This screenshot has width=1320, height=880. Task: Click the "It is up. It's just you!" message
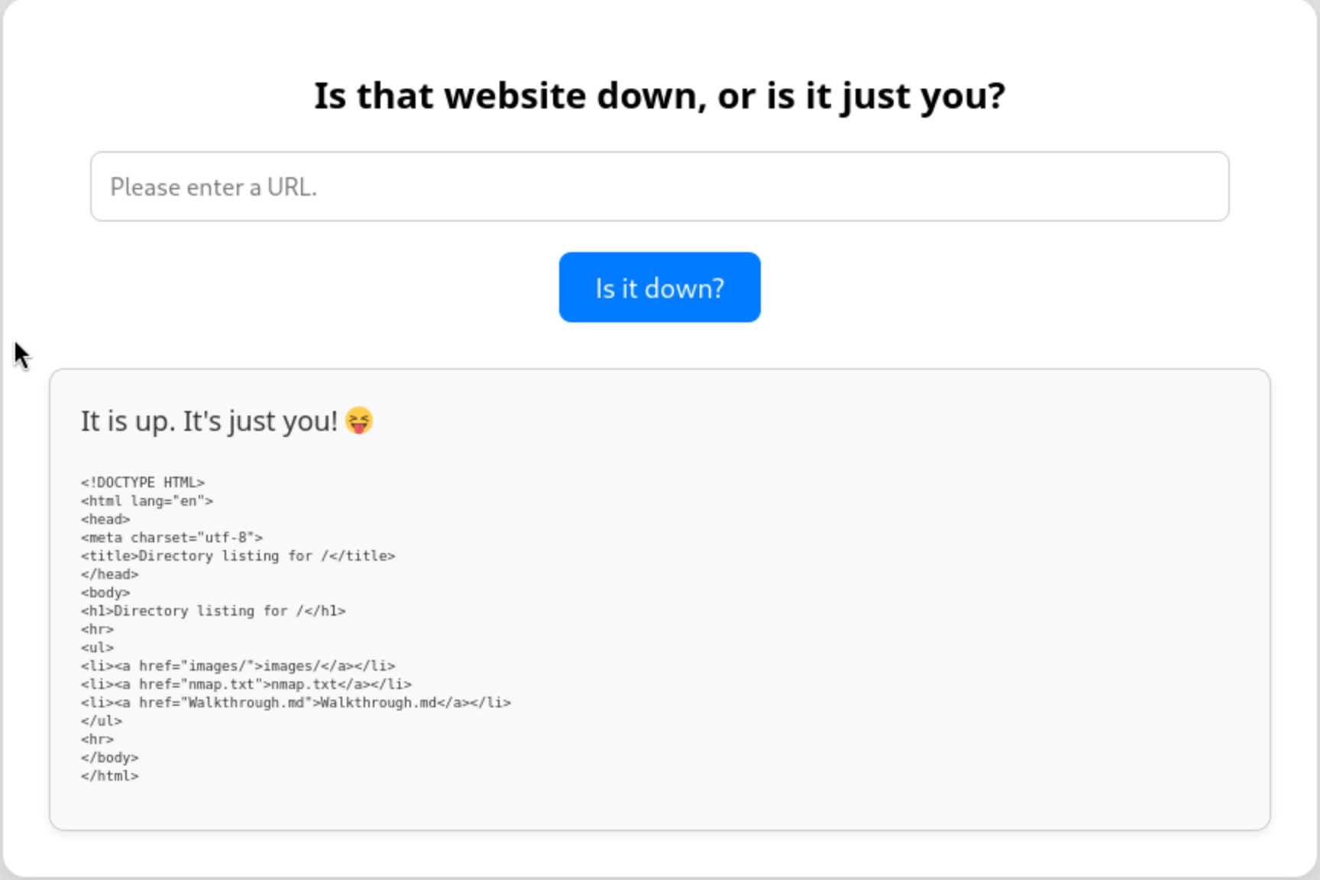[x=209, y=421]
